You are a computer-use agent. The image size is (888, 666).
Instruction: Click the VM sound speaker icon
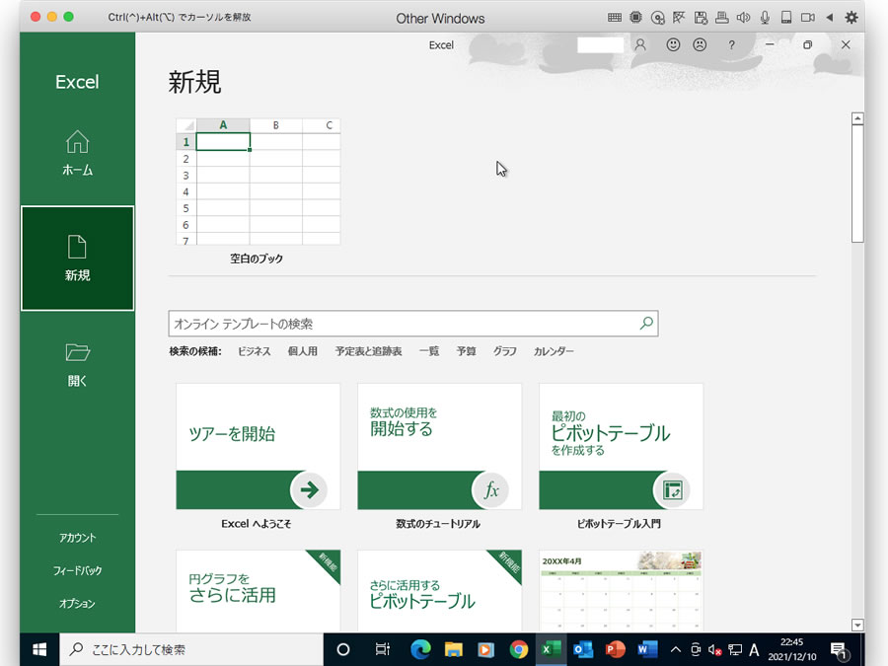pos(743,18)
